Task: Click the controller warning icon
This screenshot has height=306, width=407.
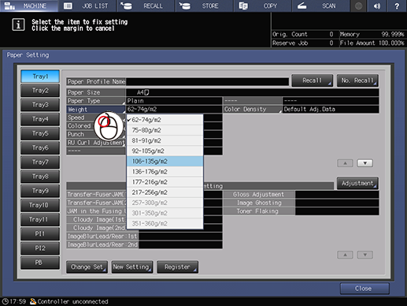Action: point(33,301)
